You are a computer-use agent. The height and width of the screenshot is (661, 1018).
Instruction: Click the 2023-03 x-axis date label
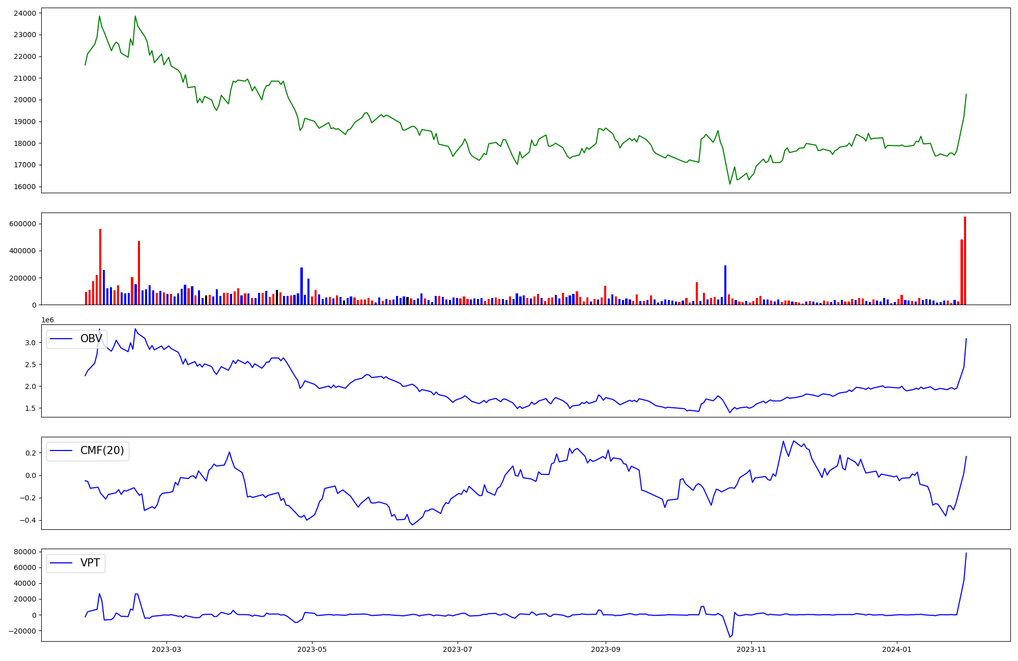coord(166,649)
